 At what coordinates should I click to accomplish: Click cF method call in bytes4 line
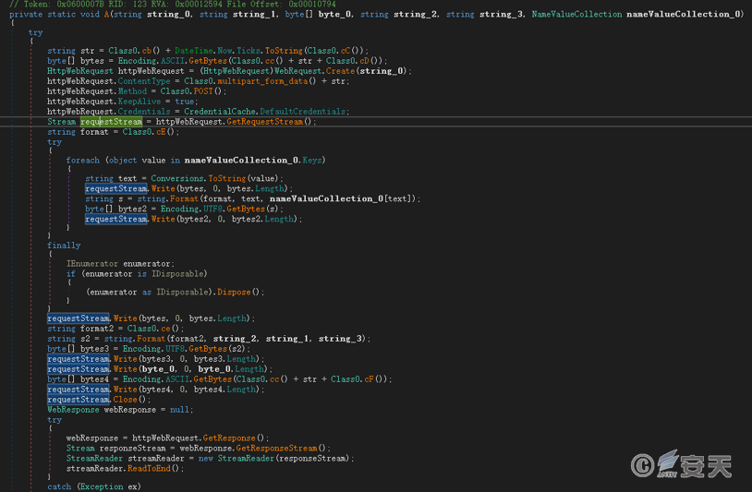(x=369, y=379)
